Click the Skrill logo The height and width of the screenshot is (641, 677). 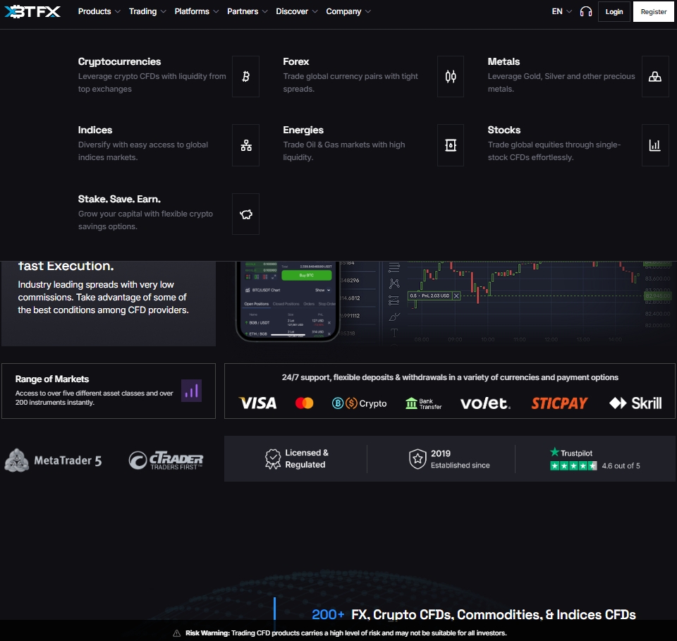click(635, 403)
